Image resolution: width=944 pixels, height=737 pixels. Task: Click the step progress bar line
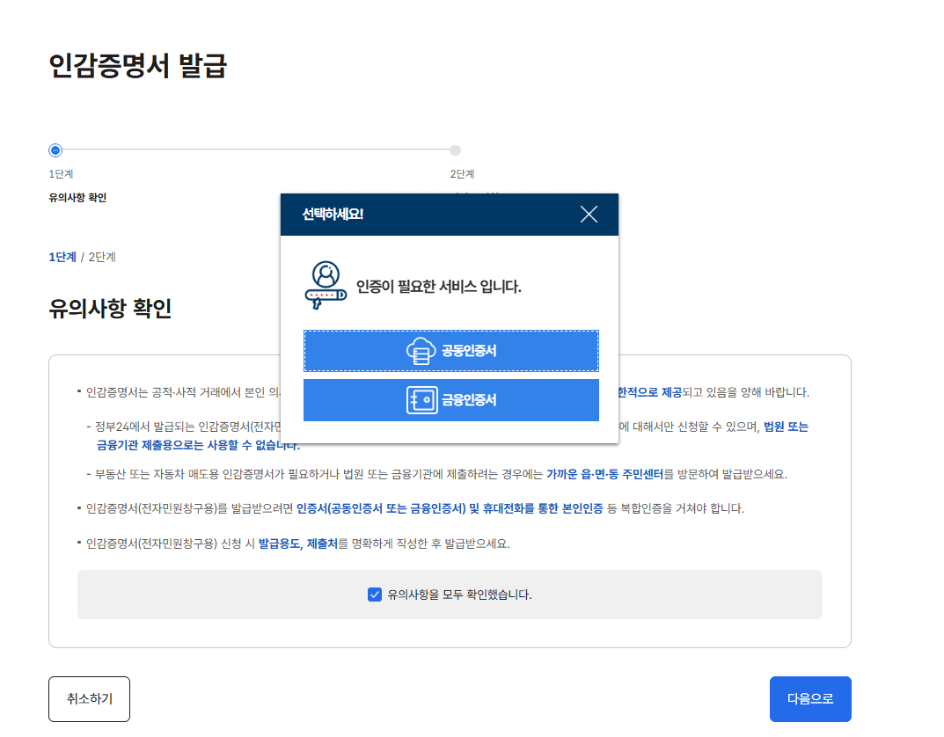click(255, 150)
